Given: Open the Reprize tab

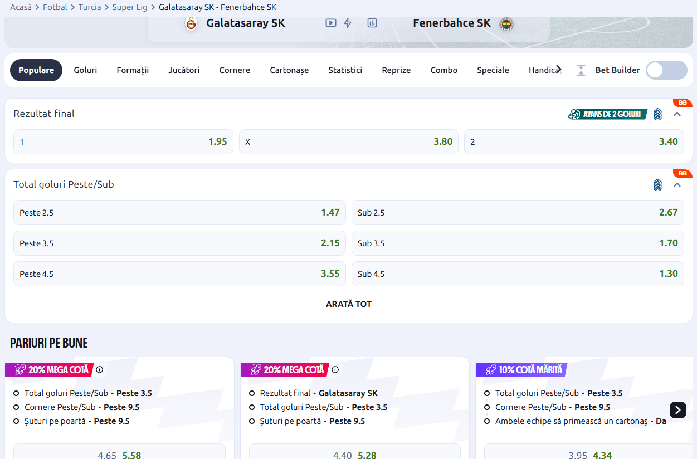Looking at the screenshot, I should (396, 70).
